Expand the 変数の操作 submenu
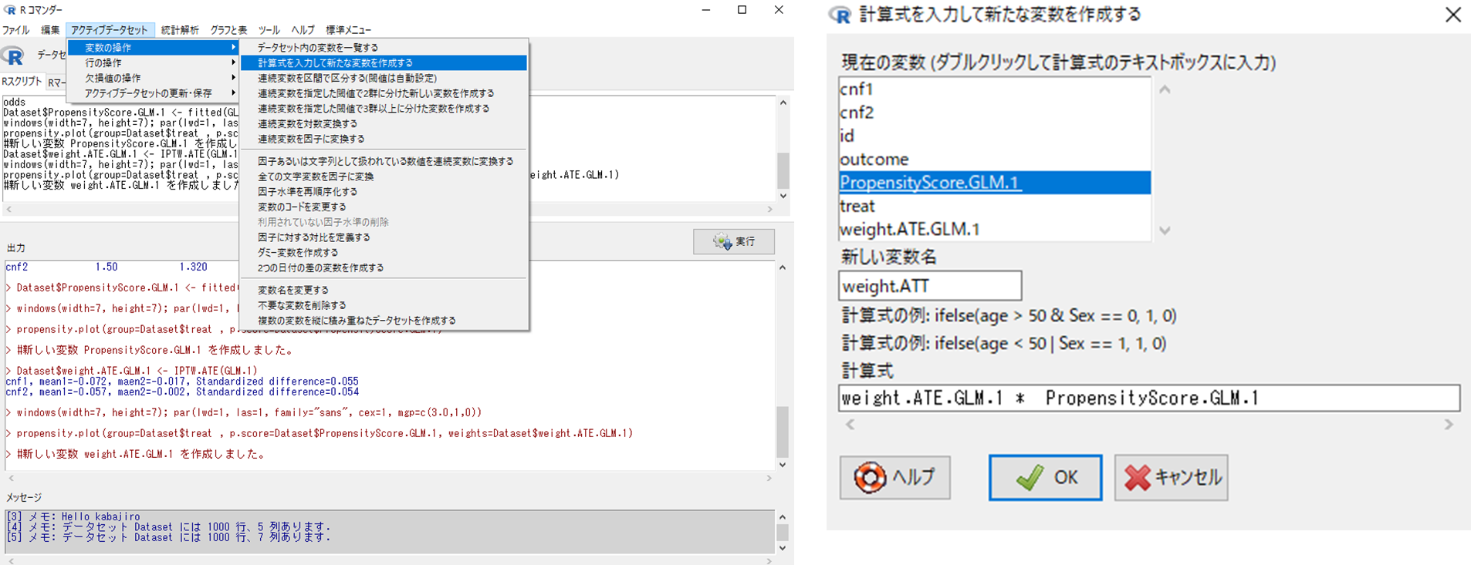The image size is (1471, 565). coord(153,48)
